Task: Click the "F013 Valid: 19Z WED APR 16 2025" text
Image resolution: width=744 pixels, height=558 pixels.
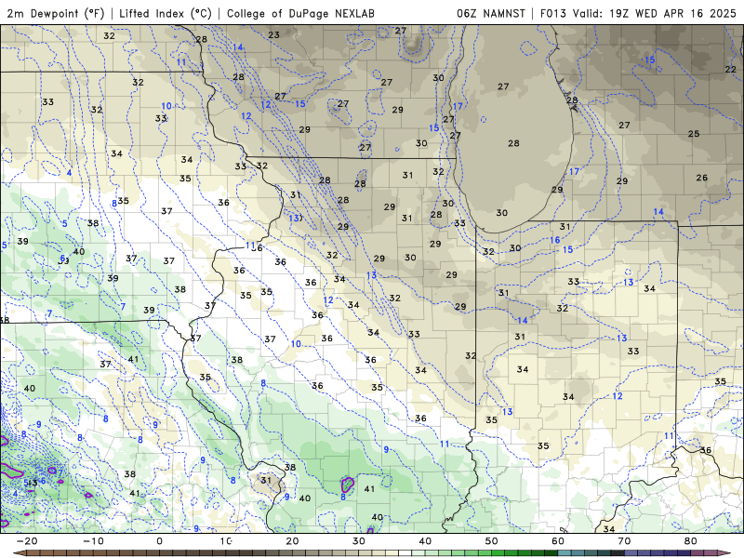Action: coord(638,13)
